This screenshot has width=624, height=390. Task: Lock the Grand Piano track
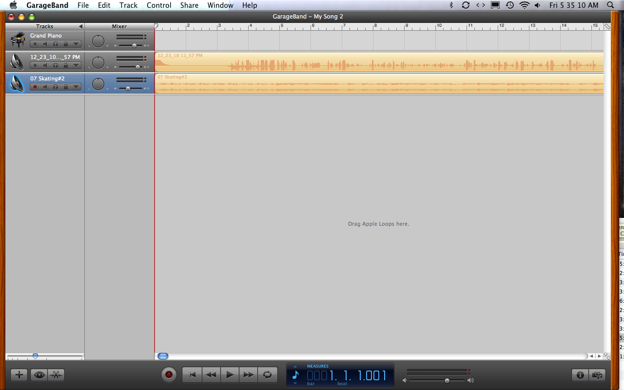coord(66,44)
